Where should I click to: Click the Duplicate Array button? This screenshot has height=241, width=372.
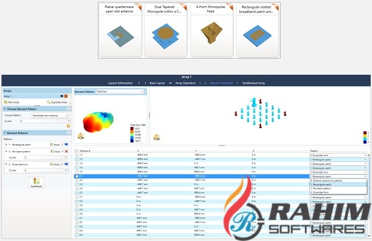click(57, 102)
